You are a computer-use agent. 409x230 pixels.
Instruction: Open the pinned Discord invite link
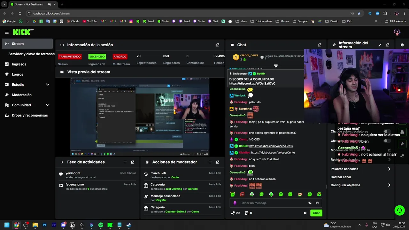click(x=252, y=84)
